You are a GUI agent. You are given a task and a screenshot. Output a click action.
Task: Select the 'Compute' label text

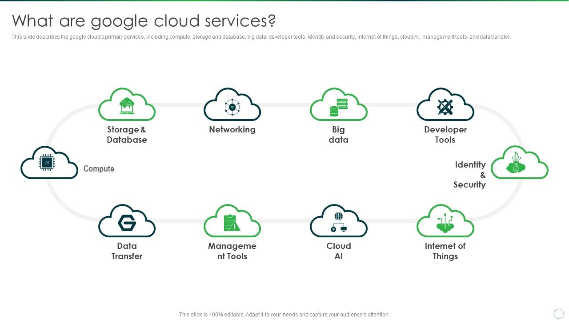(x=99, y=169)
